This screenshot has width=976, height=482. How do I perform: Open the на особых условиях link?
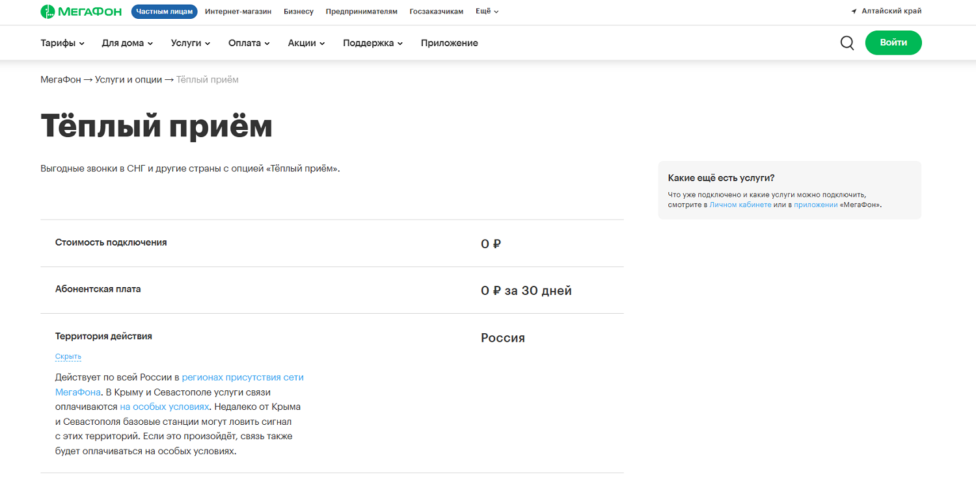165,407
